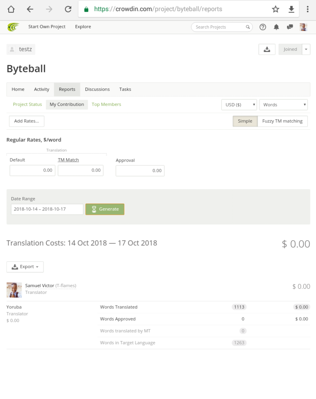The width and height of the screenshot is (316, 399).
Task: Expand the Export dropdown
Action: [x=25, y=267]
